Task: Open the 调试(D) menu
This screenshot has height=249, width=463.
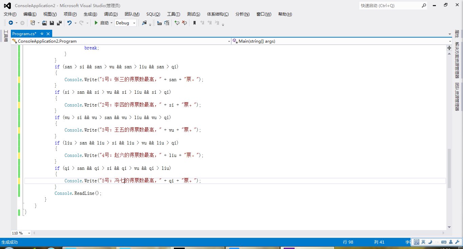Action: (x=111, y=14)
